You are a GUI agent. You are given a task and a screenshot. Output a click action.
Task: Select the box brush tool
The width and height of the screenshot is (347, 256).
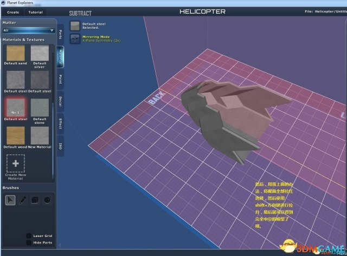click(x=35, y=200)
